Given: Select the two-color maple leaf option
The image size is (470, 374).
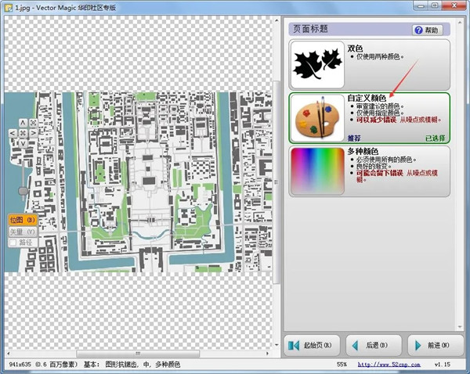Looking at the screenshot, I should pos(317,64).
